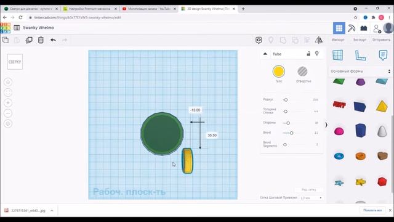The height and width of the screenshot is (222, 394).
Task: Invite collaborators with the add-person icon
Action: pos(377,29)
